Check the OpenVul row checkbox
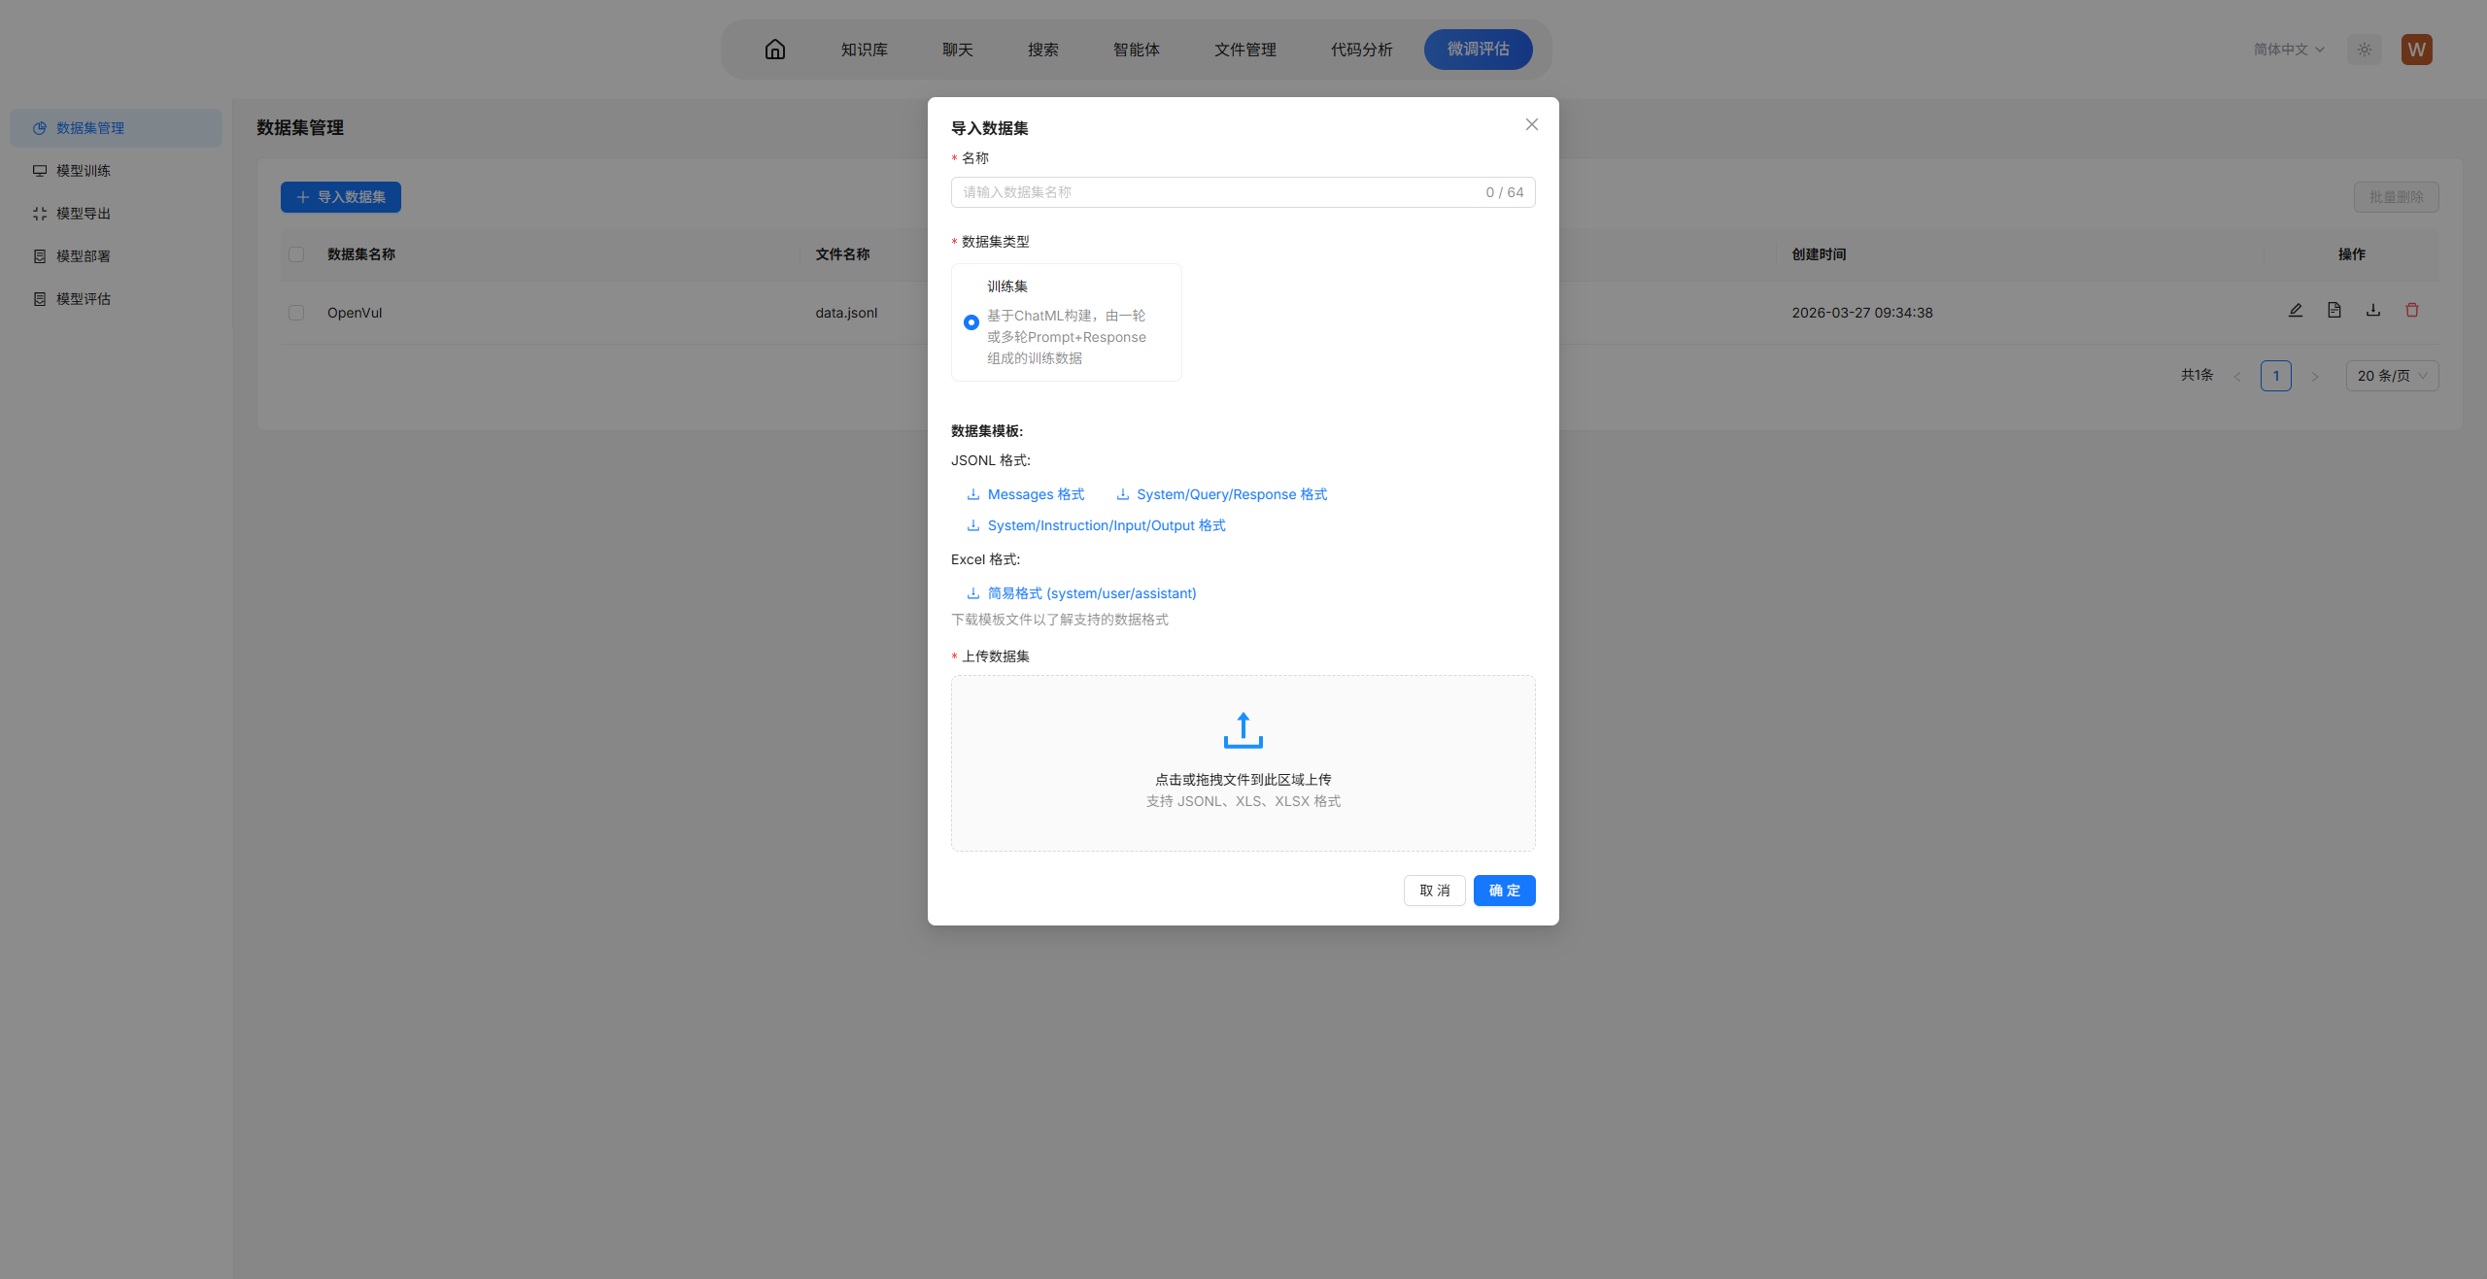The height and width of the screenshot is (1279, 2487). 296,313
